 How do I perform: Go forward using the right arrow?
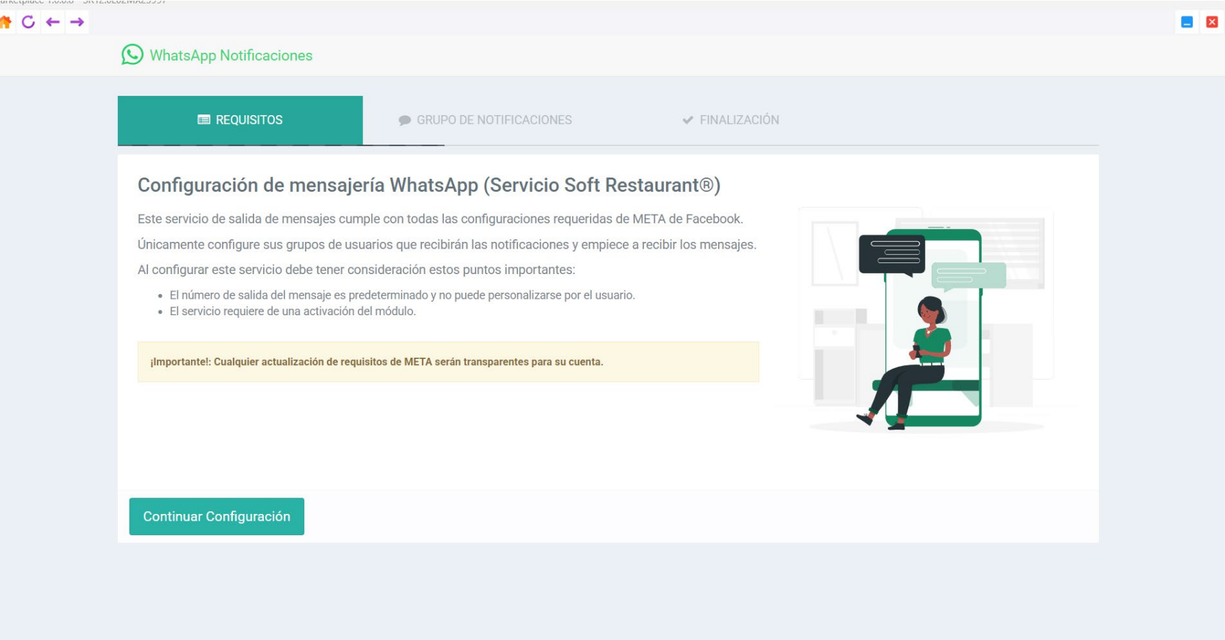tap(77, 22)
